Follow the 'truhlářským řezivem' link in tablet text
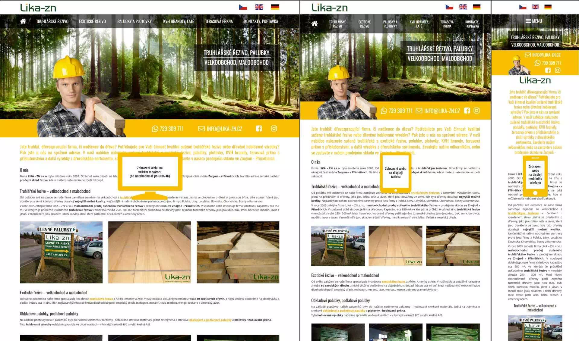 pyautogui.click(x=426, y=193)
